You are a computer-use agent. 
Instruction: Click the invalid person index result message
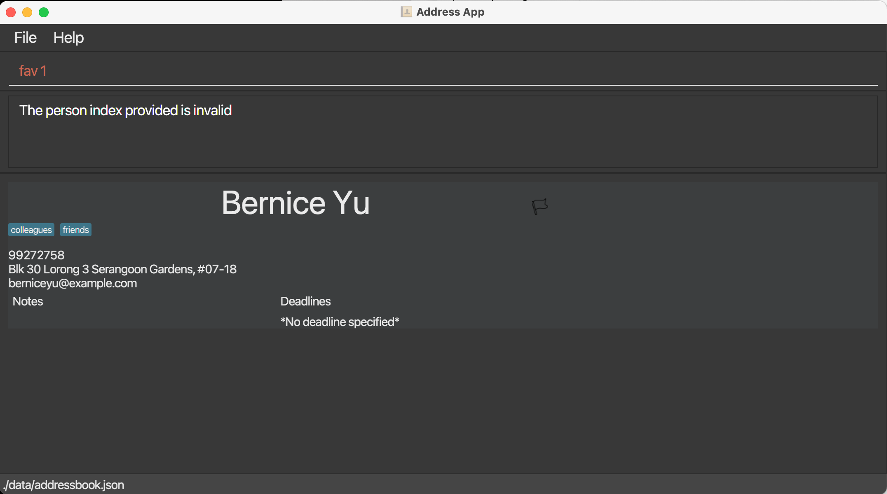125,110
